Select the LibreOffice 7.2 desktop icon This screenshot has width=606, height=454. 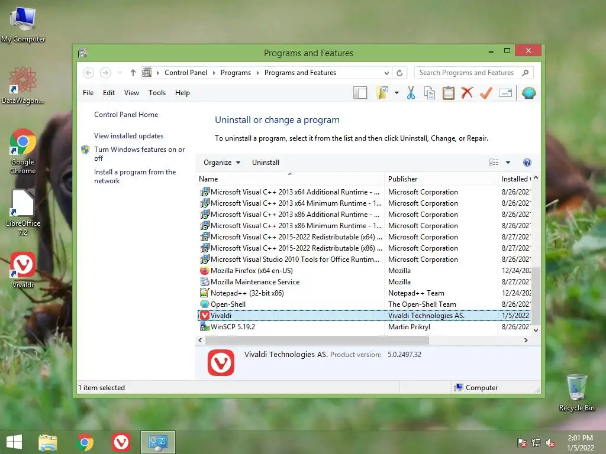23,212
